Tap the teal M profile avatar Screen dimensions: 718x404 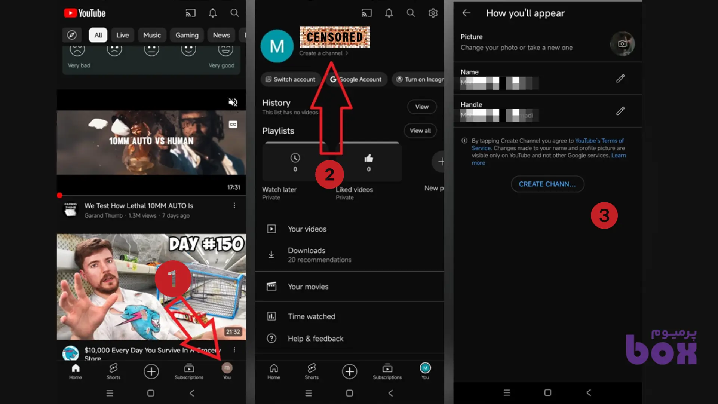[x=277, y=46]
